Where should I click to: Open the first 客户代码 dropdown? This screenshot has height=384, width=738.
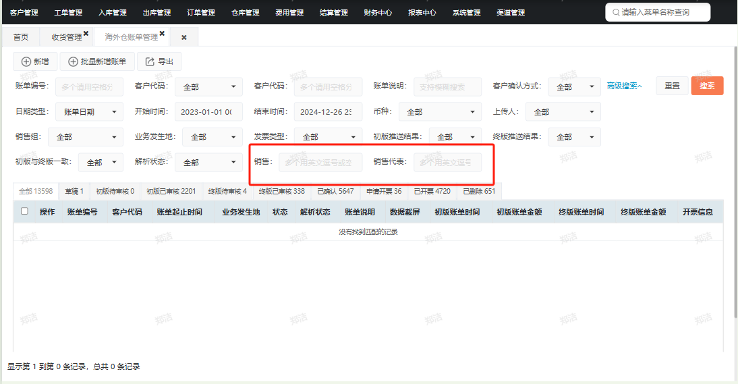(209, 86)
